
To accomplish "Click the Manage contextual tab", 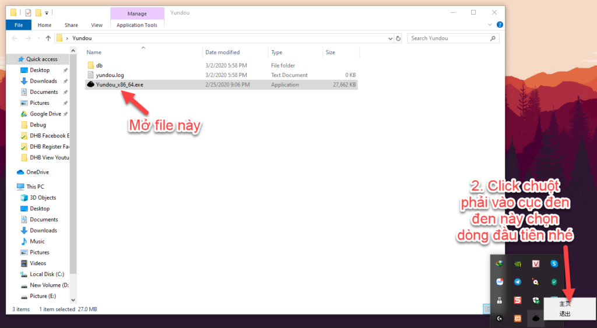I will (x=137, y=13).
